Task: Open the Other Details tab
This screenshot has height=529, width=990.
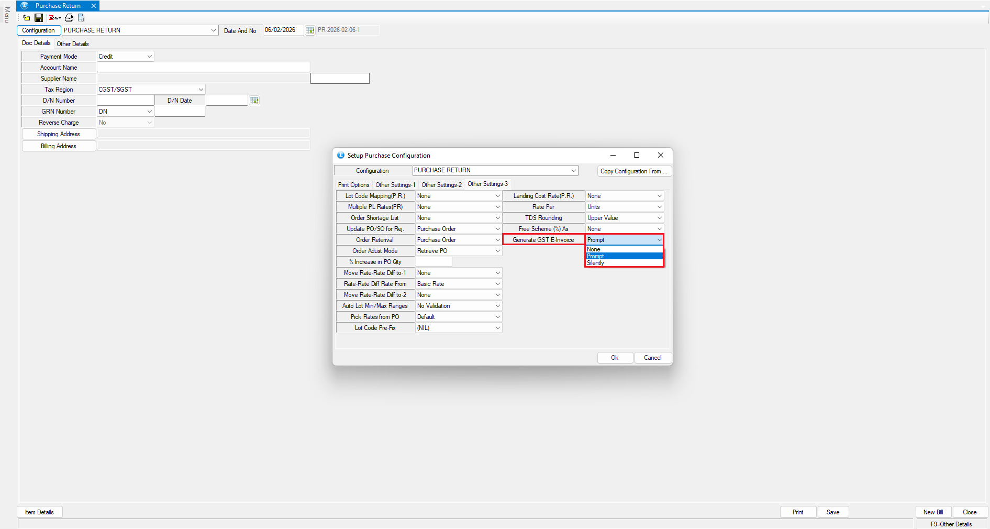Action: [x=73, y=44]
